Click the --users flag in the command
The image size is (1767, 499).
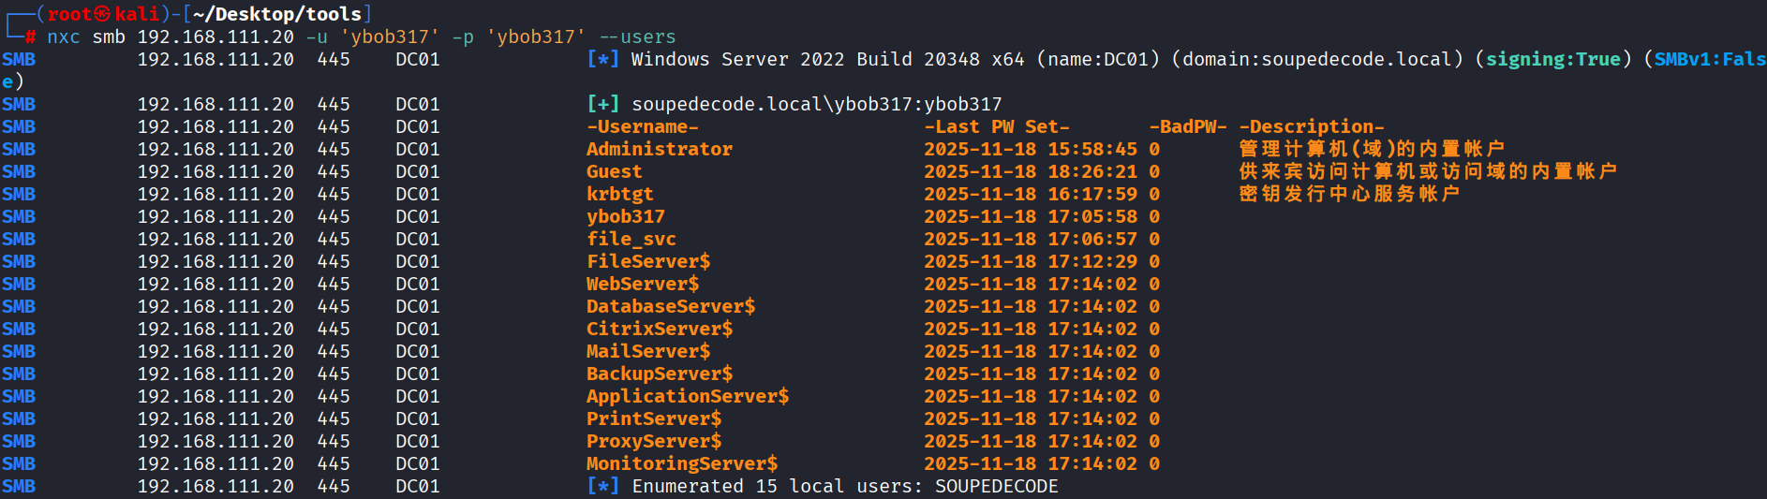pos(637,37)
